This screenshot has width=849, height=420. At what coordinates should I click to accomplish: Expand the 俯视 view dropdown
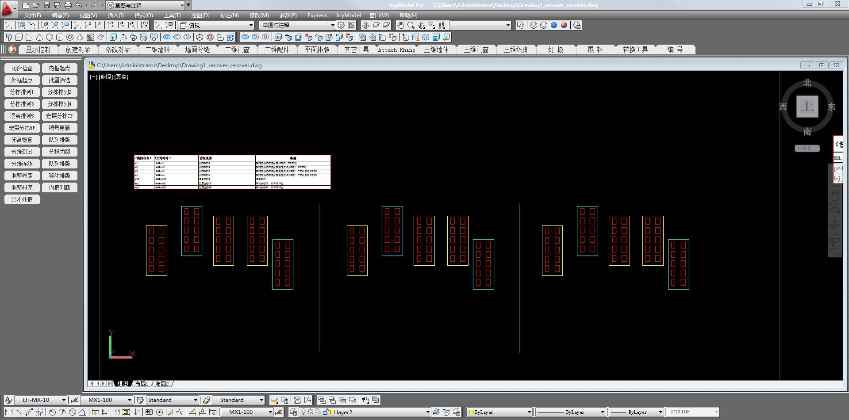click(x=251, y=25)
